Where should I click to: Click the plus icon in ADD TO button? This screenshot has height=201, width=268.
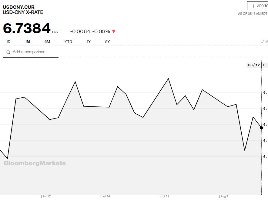pyautogui.click(x=253, y=6)
